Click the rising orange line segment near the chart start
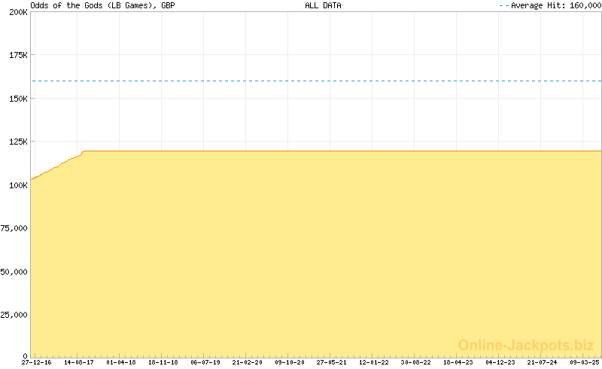The width and height of the screenshot is (602, 369). click(x=56, y=166)
